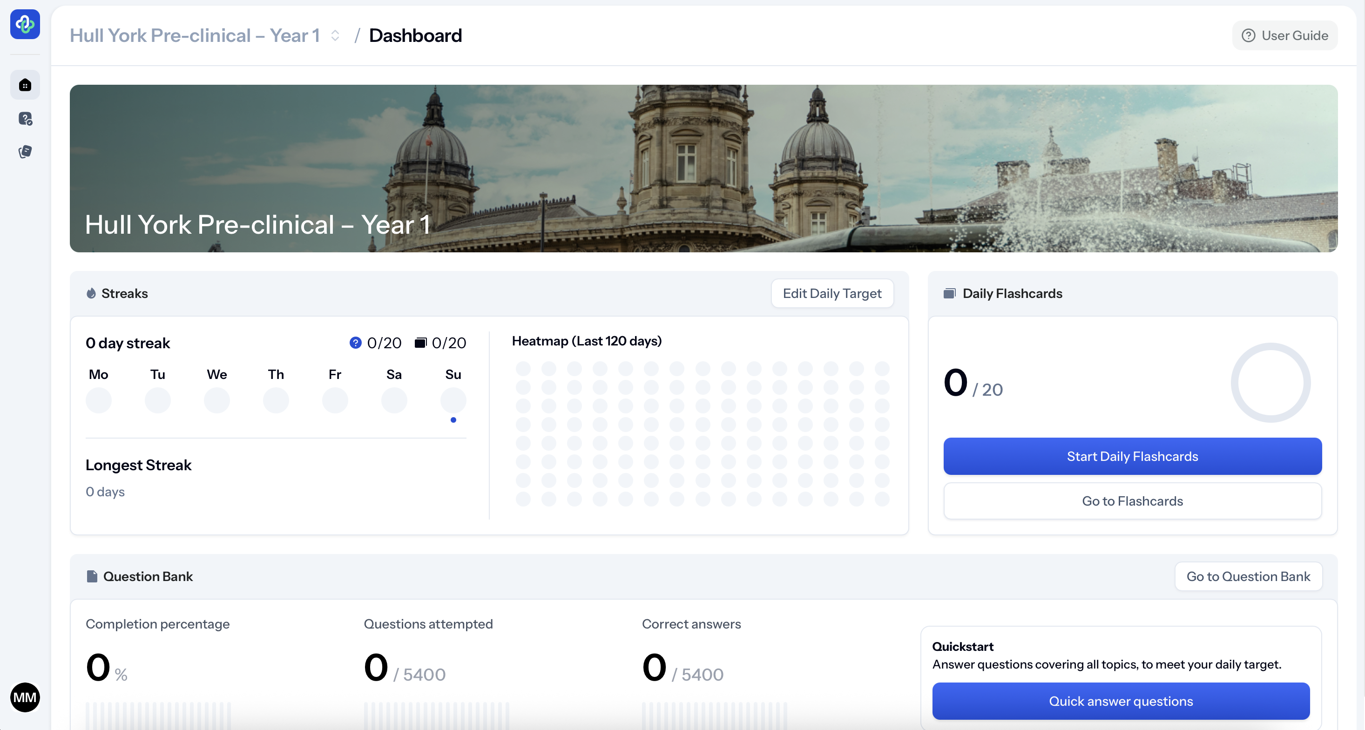Go to Question Bank
The image size is (1365, 730).
pyautogui.click(x=1248, y=576)
